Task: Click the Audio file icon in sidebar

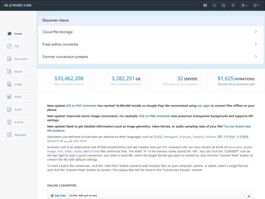Action: tap(9, 110)
